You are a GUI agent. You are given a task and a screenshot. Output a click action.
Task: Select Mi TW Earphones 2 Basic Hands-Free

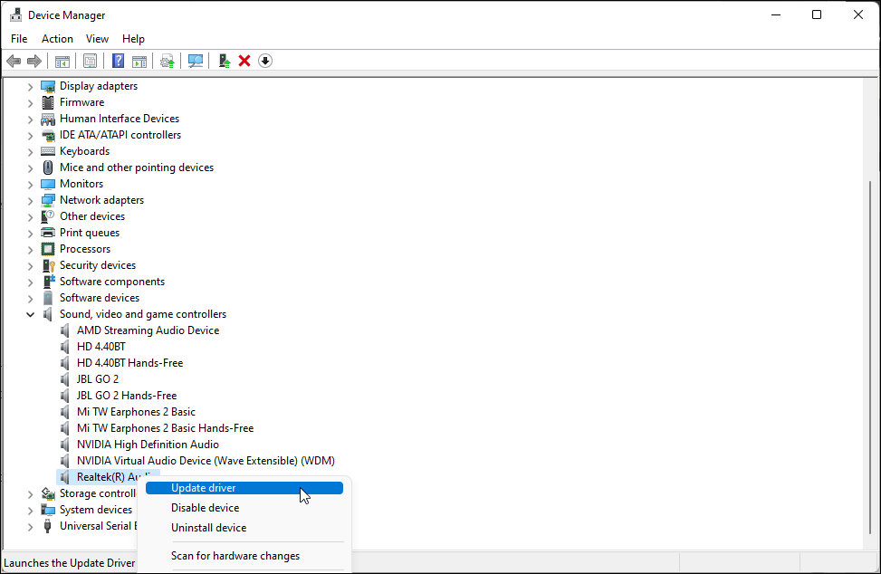pyautogui.click(x=165, y=428)
